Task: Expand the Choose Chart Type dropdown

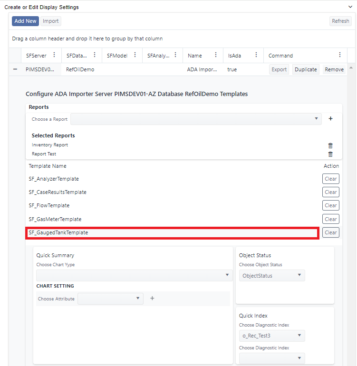Action: click(x=133, y=276)
